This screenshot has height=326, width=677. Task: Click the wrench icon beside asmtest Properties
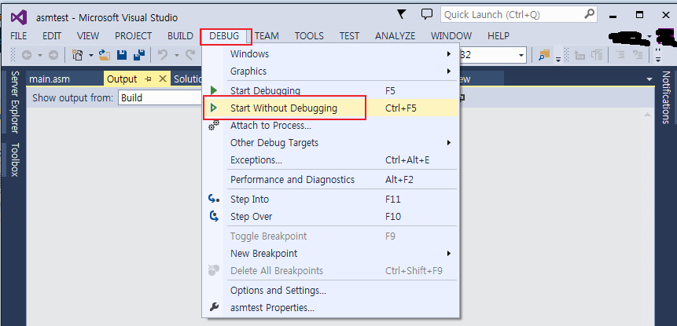(x=214, y=307)
